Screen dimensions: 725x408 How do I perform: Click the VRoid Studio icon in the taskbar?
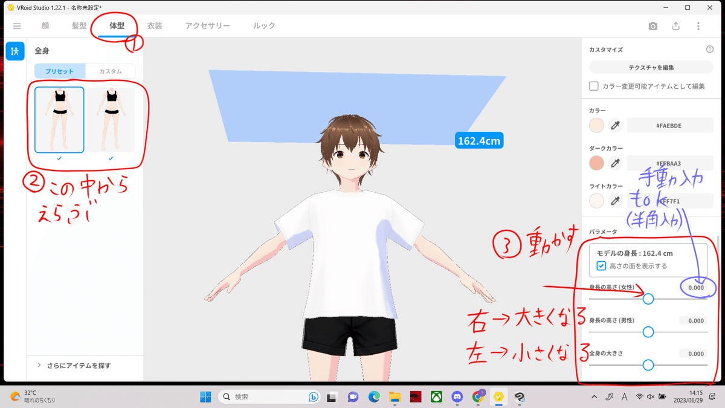499,398
